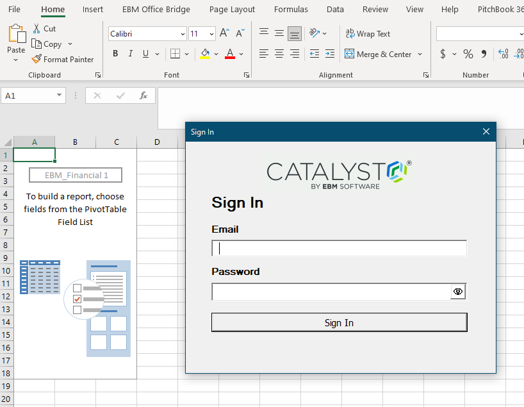Click the text orientation icon

tap(314, 33)
